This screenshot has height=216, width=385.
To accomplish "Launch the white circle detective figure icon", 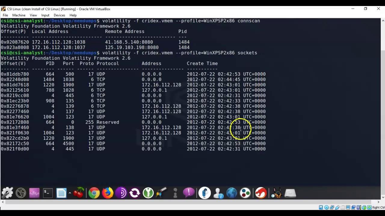I will 205,193.
